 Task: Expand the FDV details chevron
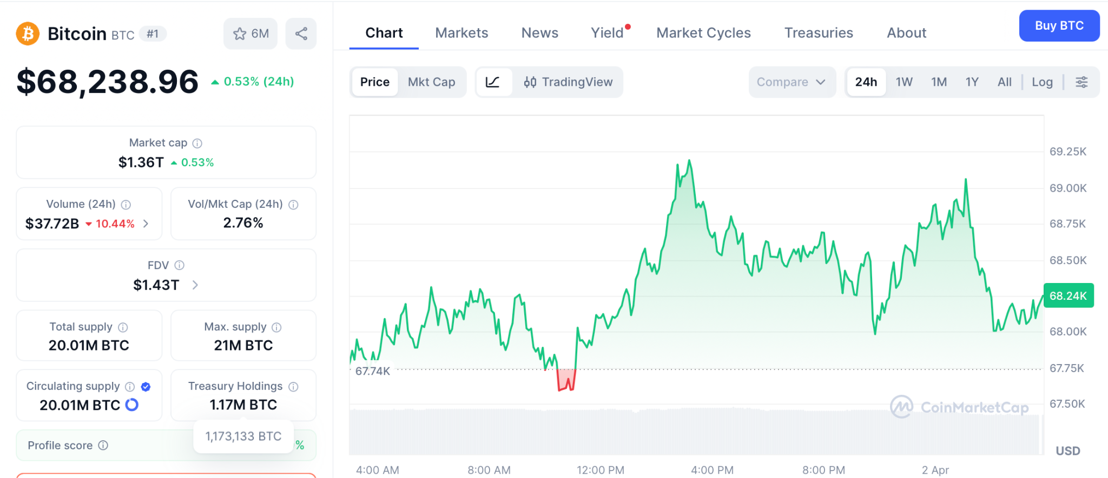pos(195,285)
